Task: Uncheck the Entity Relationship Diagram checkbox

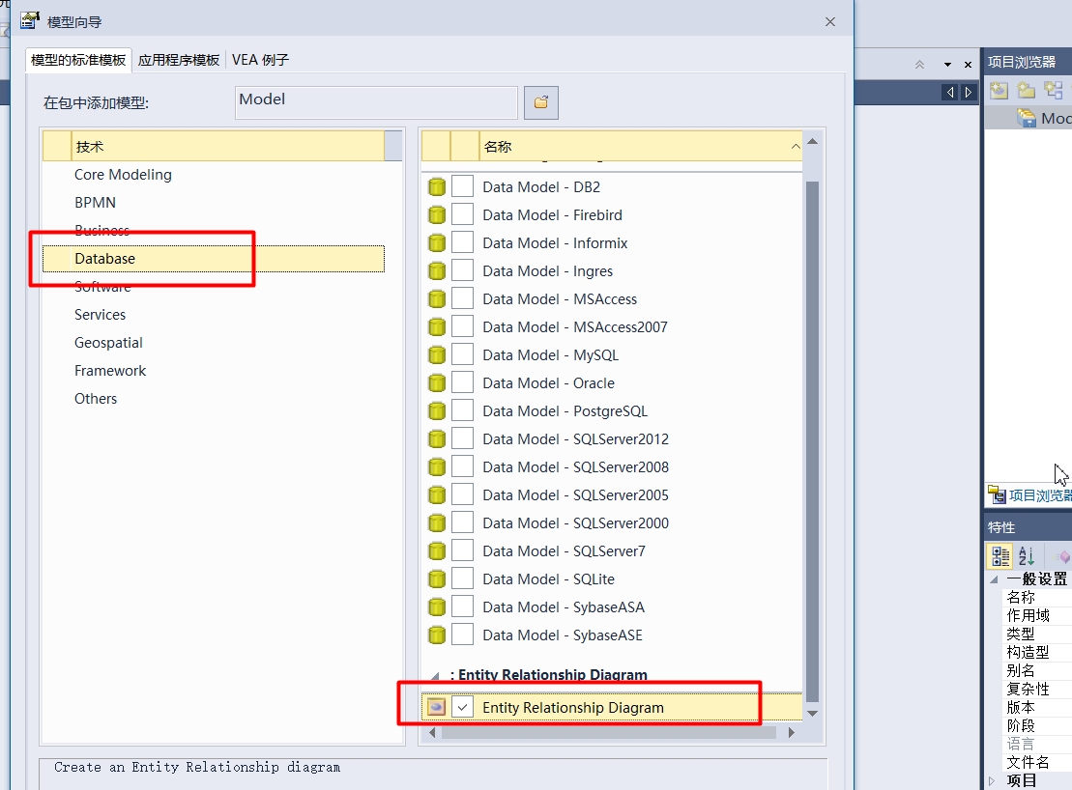Action: [462, 707]
